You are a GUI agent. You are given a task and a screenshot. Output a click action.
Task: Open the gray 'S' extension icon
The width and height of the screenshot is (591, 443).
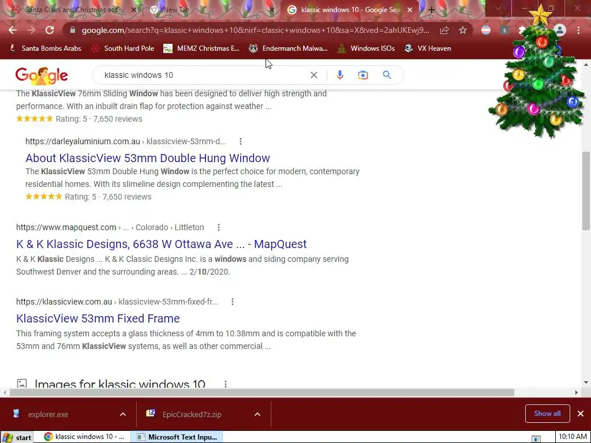coord(504,30)
